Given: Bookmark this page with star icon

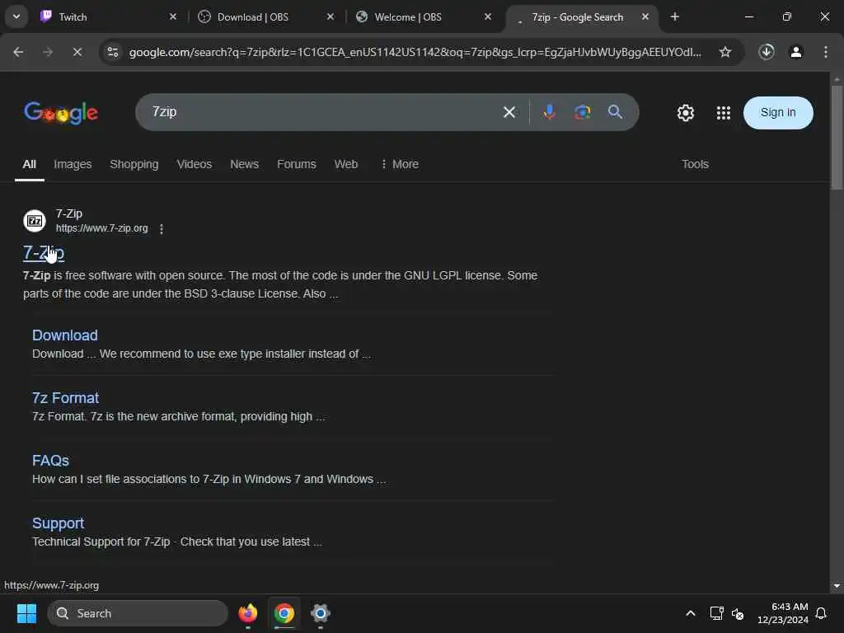Looking at the screenshot, I should 725,52.
